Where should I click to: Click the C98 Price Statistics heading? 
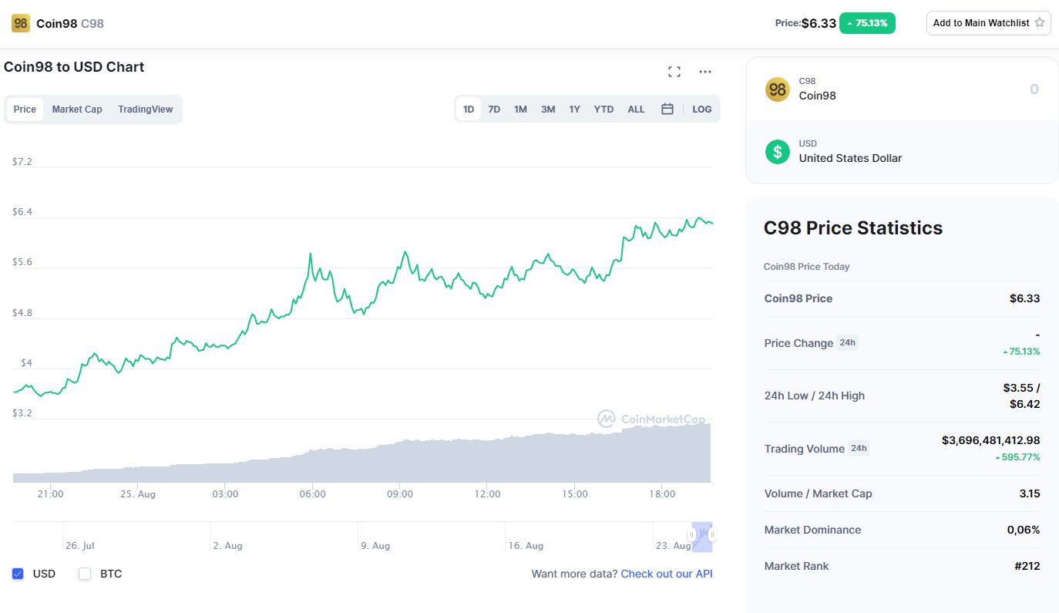pyautogui.click(x=853, y=228)
